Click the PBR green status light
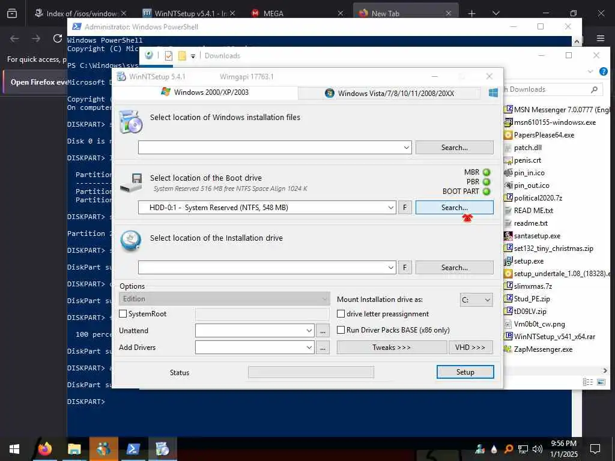The height and width of the screenshot is (461, 615). pyautogui.click(x=486, y=182)
